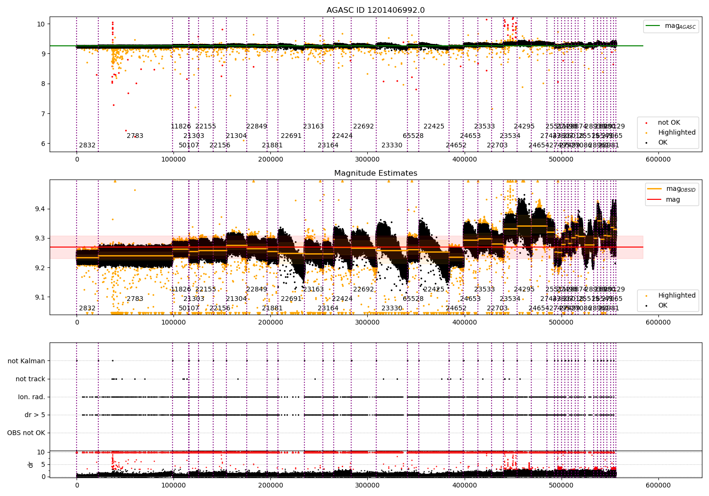
Task: Click x-tick '400000' on top plot
Action: pyautogui.click(x=464, y=160)
